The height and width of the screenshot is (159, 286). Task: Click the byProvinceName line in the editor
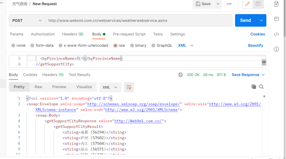[x=81, y=58]
